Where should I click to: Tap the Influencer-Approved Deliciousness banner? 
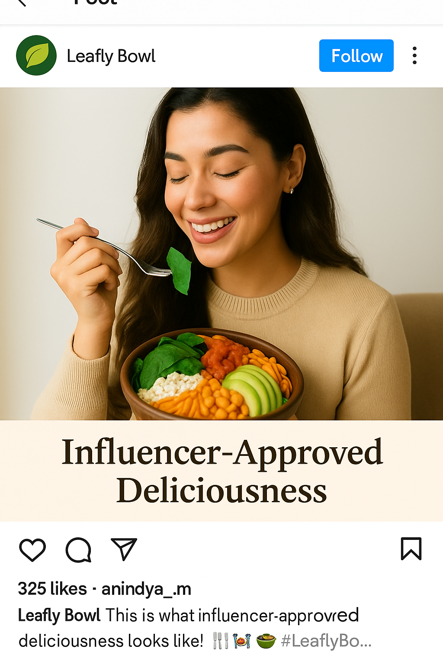[x=221, y=471]
